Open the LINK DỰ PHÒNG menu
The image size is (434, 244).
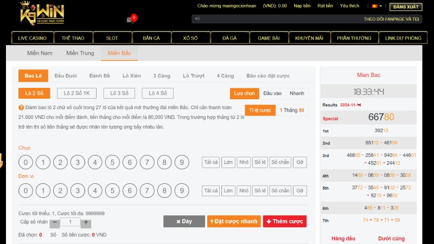(403, 38)
